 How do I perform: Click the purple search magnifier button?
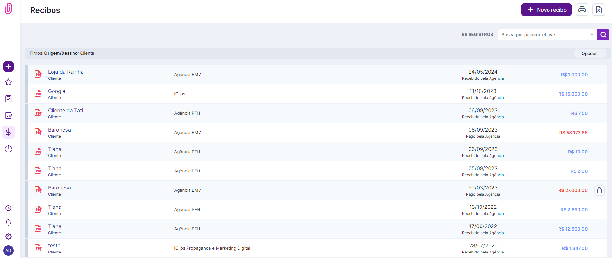click(x=603, y=35)
